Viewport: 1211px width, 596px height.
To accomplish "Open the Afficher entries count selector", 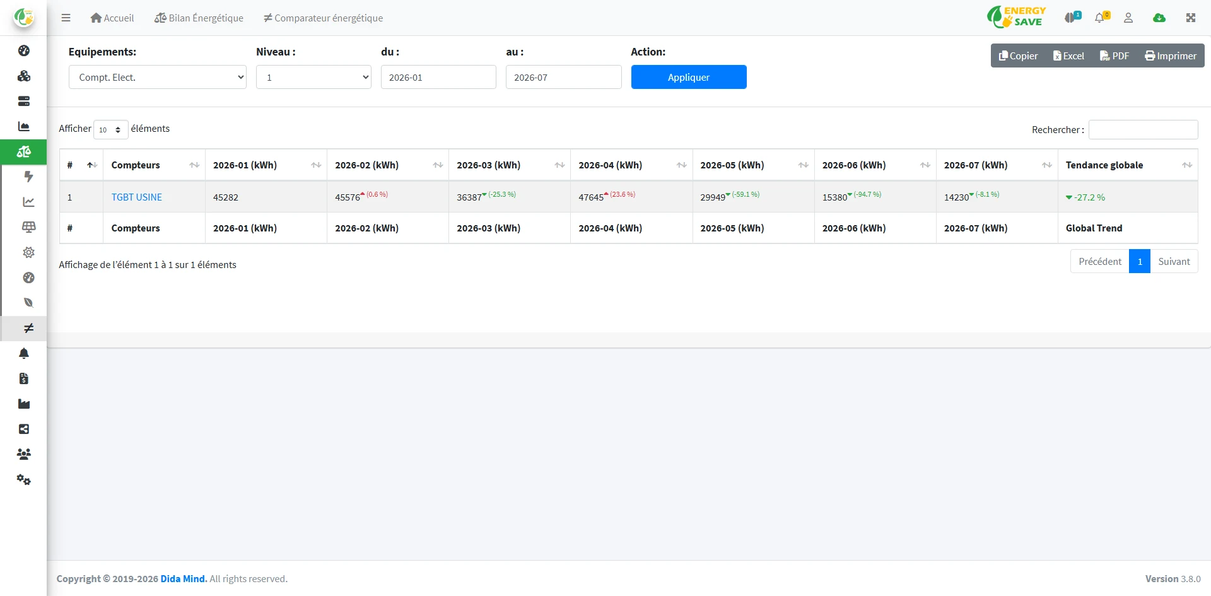I will (x=111, y=129).
